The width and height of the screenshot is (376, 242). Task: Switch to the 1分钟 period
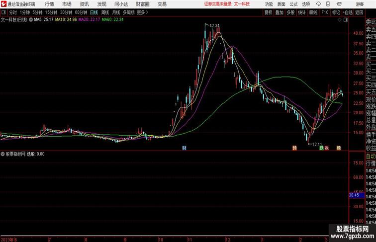(x=25, y=12)
